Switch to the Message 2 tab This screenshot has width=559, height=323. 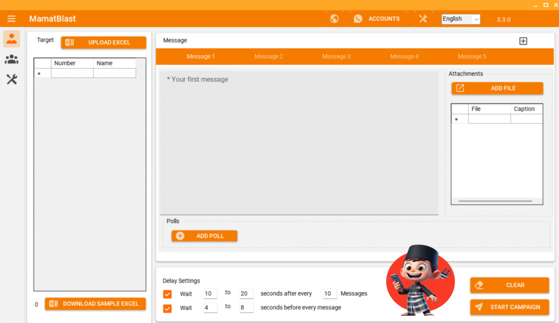click(x=269, y=57)
